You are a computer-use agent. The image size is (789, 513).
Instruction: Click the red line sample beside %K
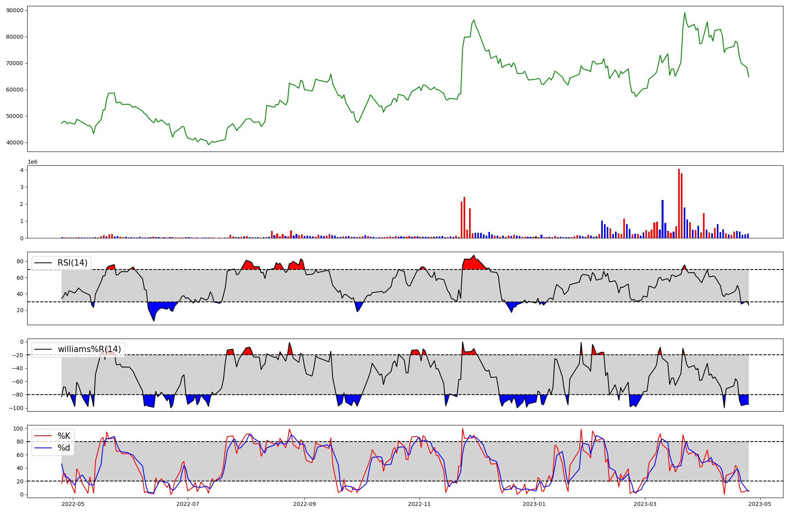[43, 436]
